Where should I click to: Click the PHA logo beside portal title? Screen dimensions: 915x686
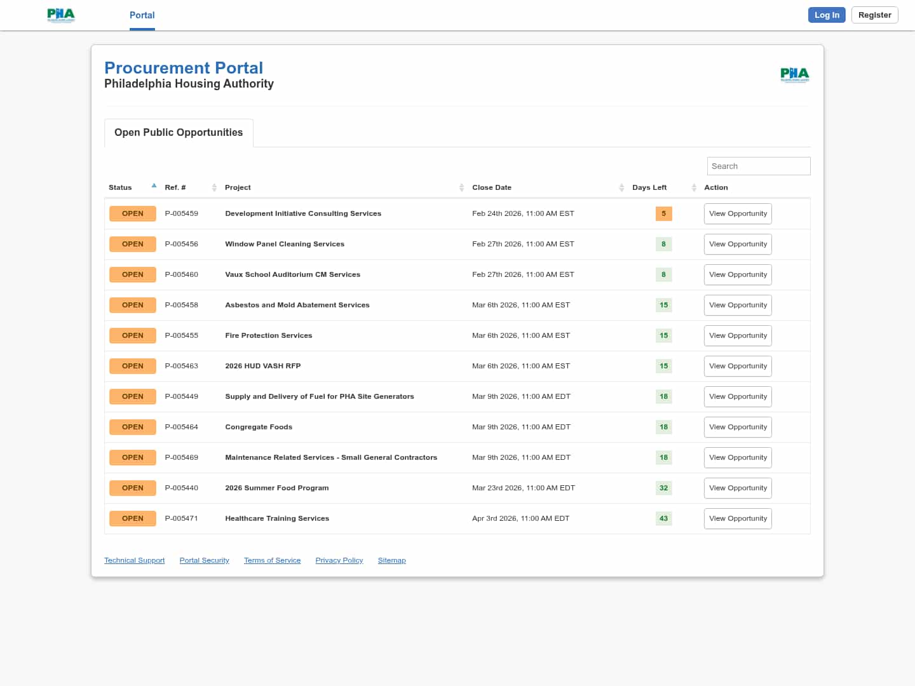click(794, 75)
